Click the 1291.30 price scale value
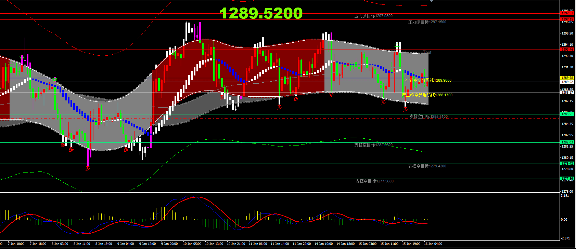The height and width of the screenshot is (249, 576). pyautogui.click(x=567, y=67)
